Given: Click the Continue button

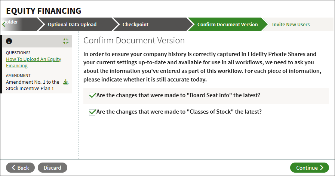Looking at the screenshot, I should point(309,168).
